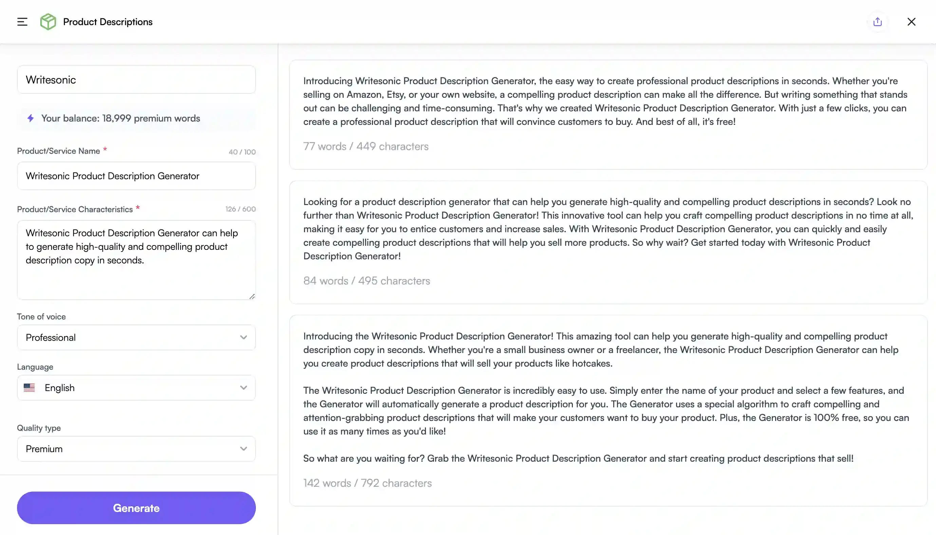Click the chevron on the Premium quality selector
Screen dimensions: 936x535
click(x=243, y=449)
